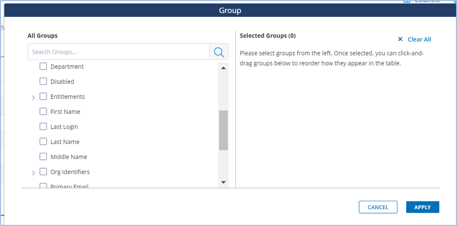Screen dimensions: 457x226
Task: Enable the Disabled group checkbox
Action: click(43, 82)
